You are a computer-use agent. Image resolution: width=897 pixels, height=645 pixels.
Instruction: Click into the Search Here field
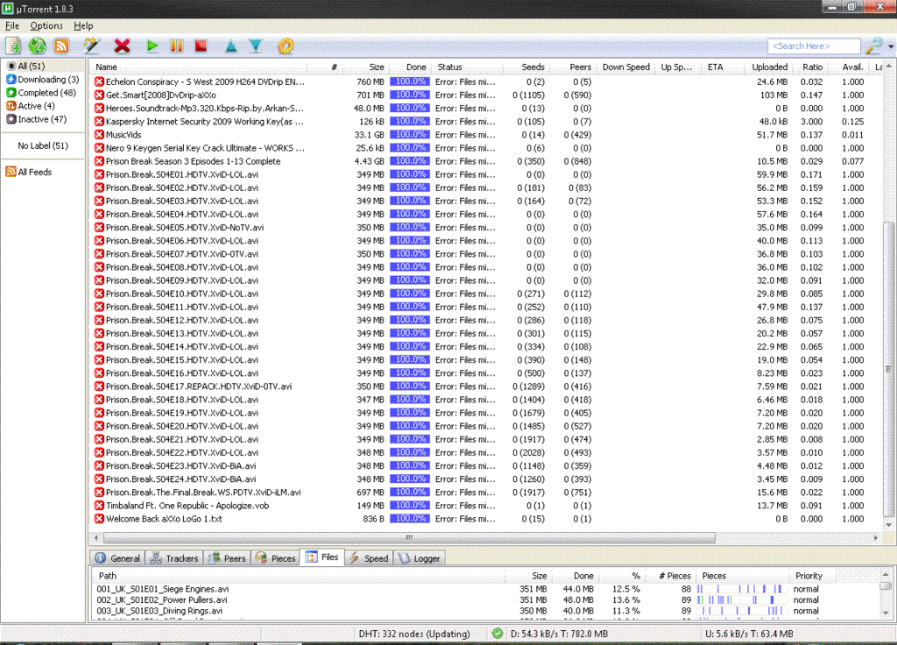(x=814, y=46)
